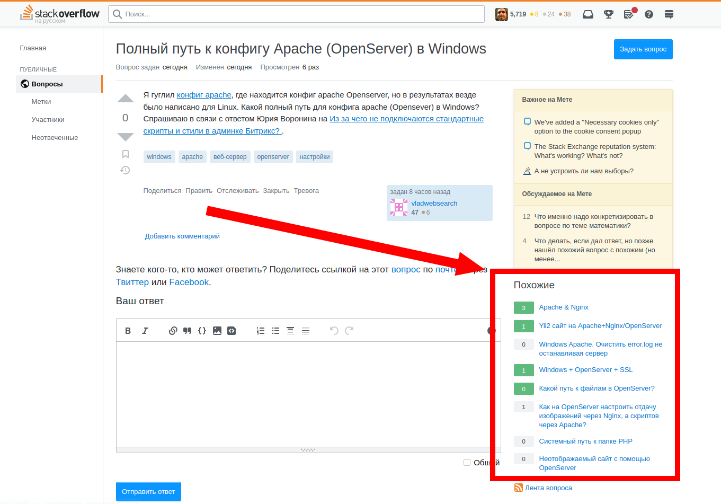Screen dimensions: 721x504
Task: Click Добавить комментарий
Action: 182,236
